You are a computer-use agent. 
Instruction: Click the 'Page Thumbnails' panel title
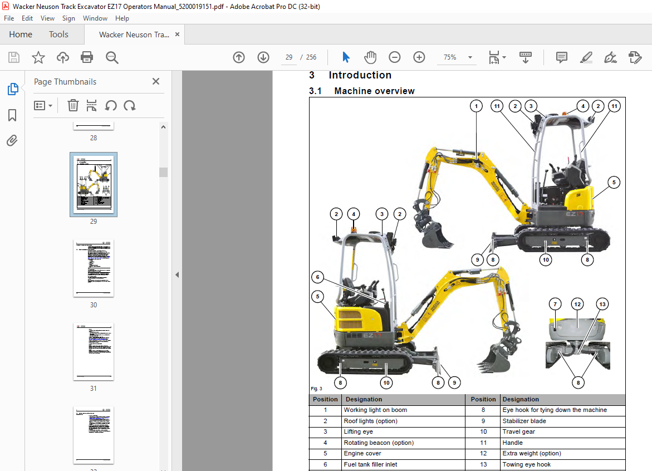65,82
